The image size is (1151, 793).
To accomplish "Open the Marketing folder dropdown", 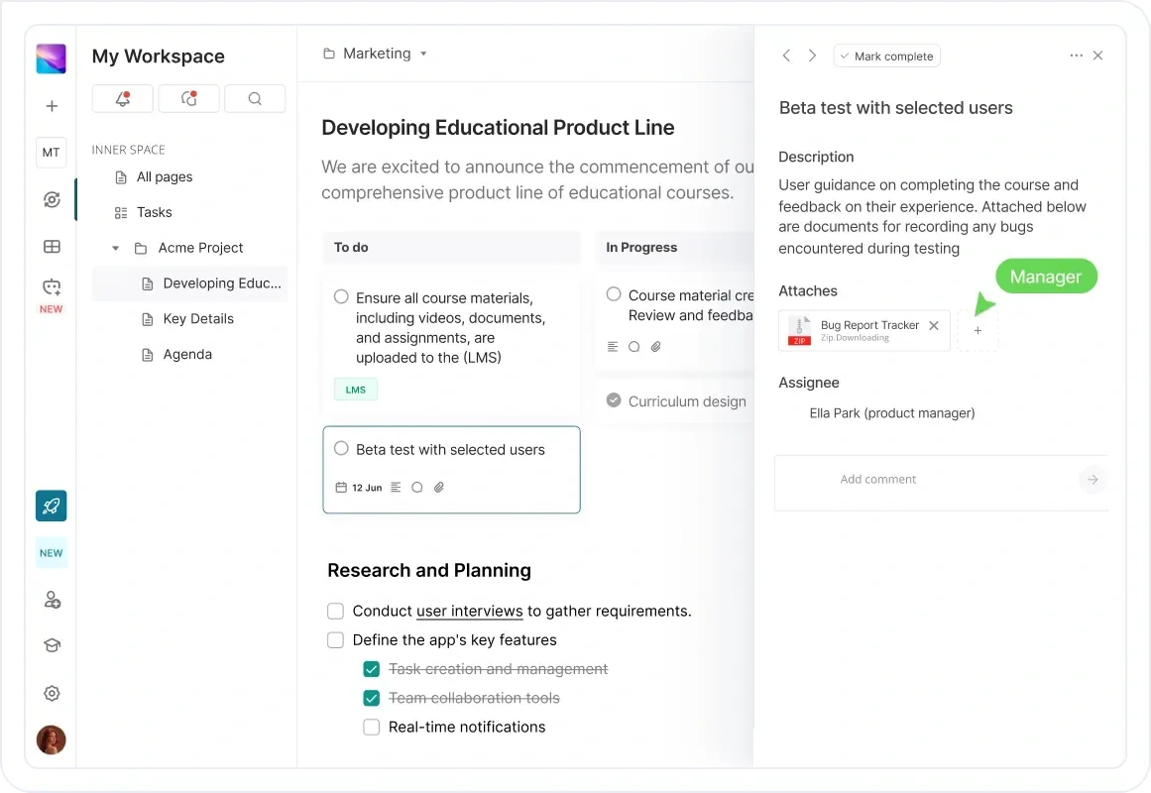I will pos(375,54).
